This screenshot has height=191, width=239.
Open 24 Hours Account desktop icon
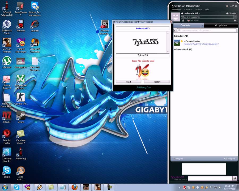tap(105, 27)
